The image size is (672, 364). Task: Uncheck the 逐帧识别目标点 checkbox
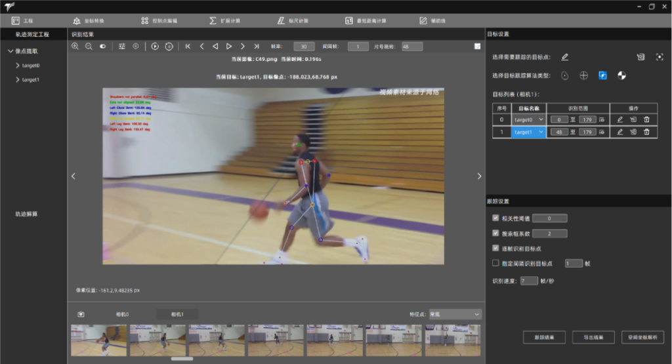495,248
